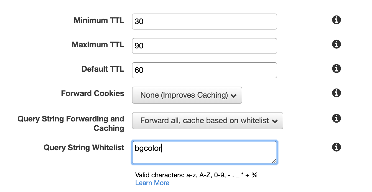This screenshot has height=192, width=372.
Task: Click the Query String Whitelist label
Action: pyautogui.click(x=84, y=147)
